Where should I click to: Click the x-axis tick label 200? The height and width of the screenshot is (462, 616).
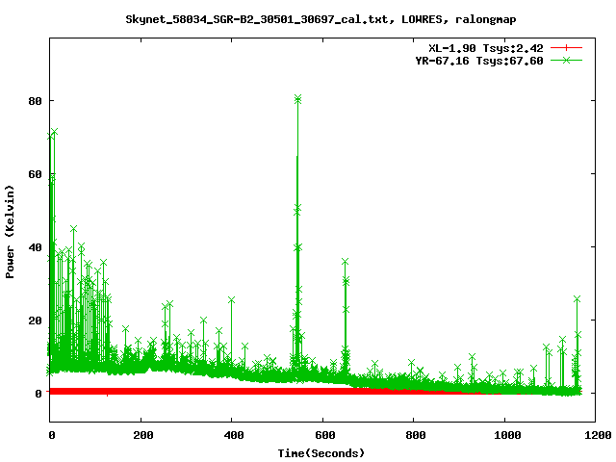click(143, 435)
